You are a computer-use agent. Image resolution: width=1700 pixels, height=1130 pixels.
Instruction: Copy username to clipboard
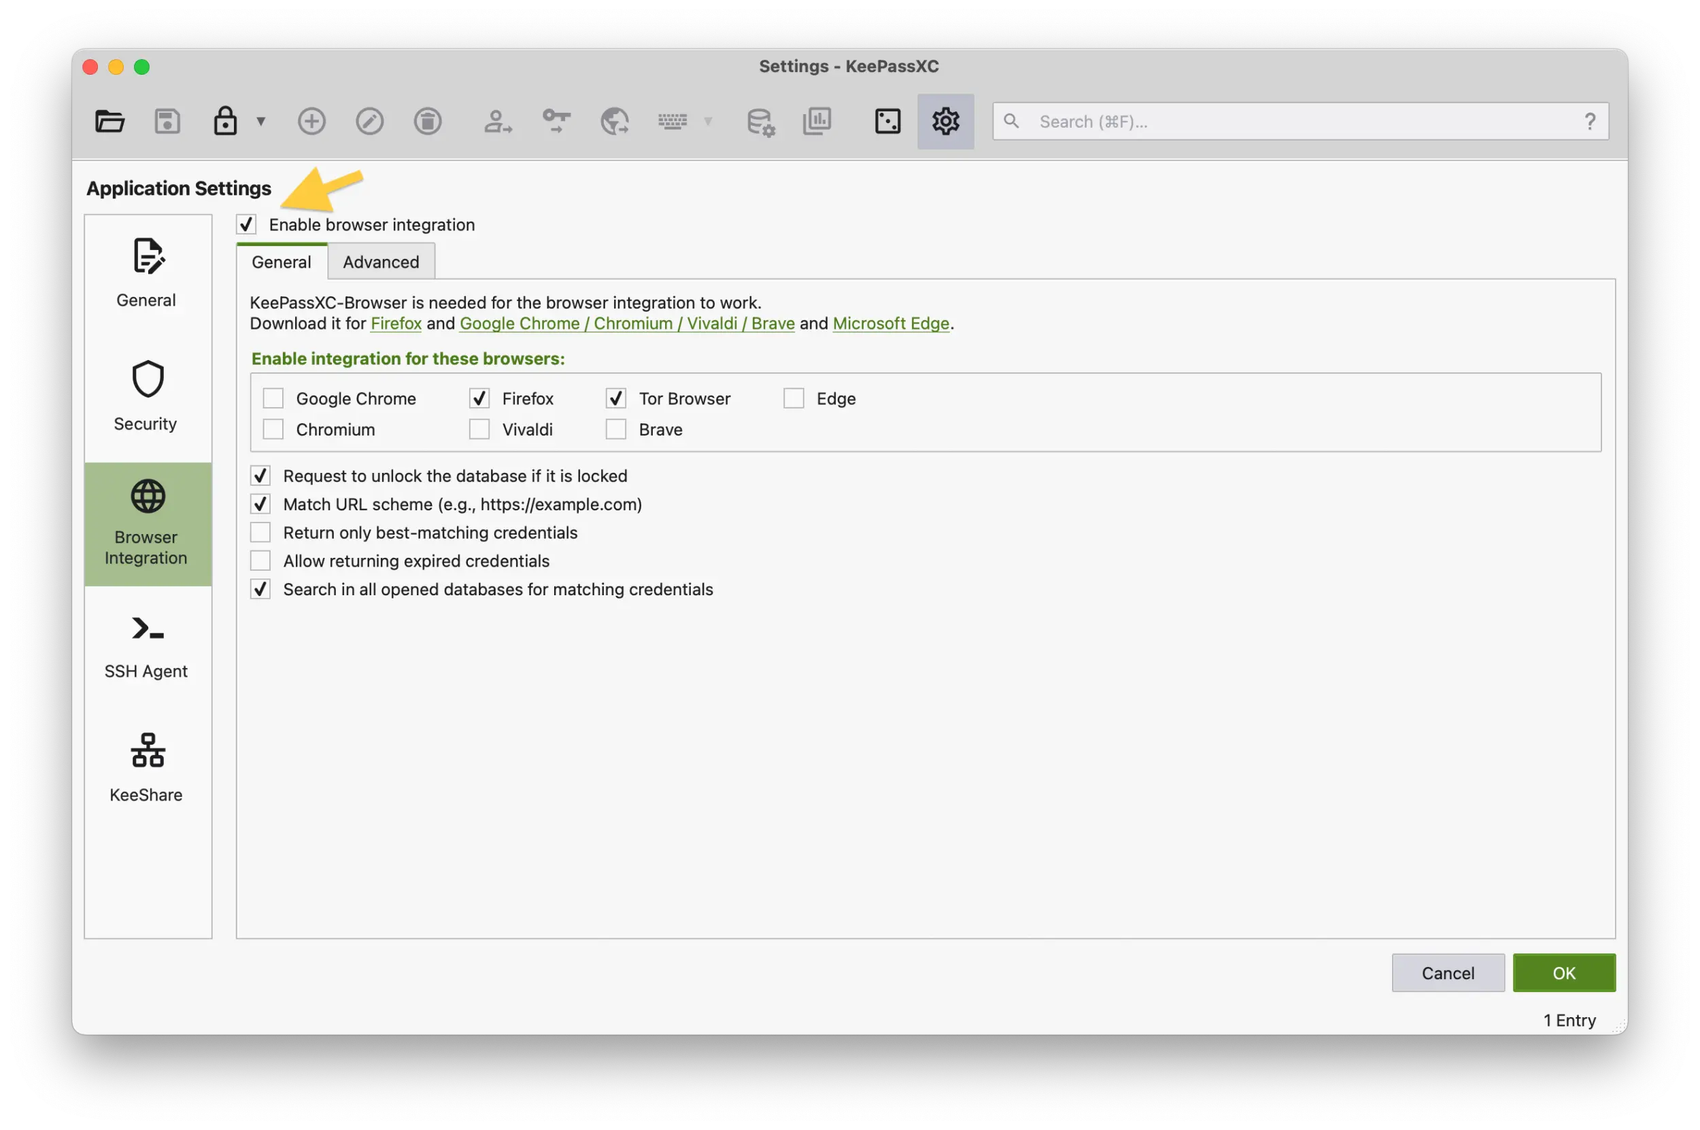click(498, 121)
